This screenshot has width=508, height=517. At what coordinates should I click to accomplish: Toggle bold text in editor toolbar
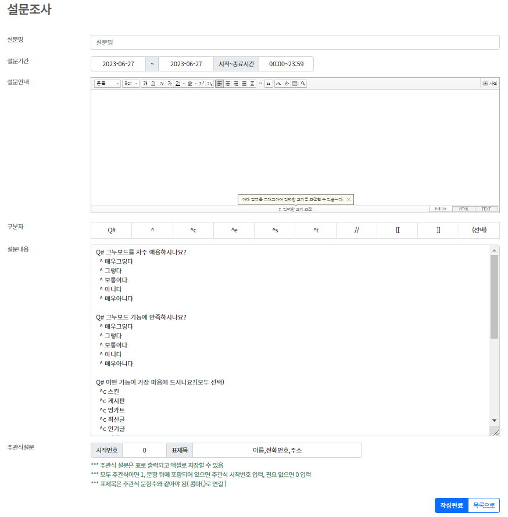click(145, 84)
